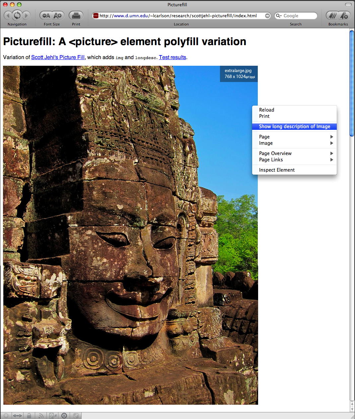The width and height of the screenshot is (355, 419).
Task: Click the Print toolbar icon
Action: point(76,16)
